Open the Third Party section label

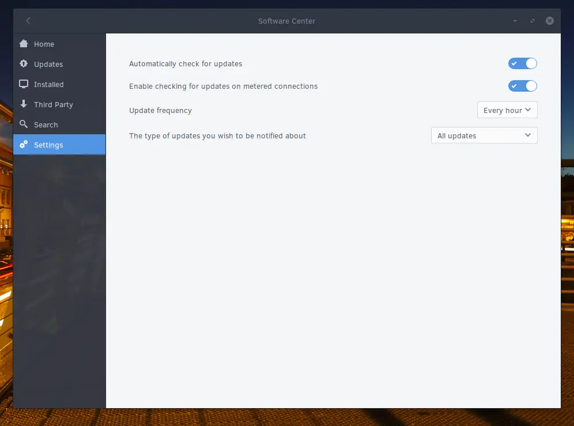click(x=54, y=105)
